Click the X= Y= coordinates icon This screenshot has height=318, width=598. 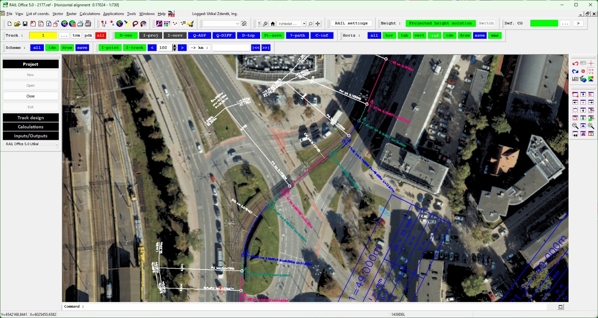click(591, 71)
